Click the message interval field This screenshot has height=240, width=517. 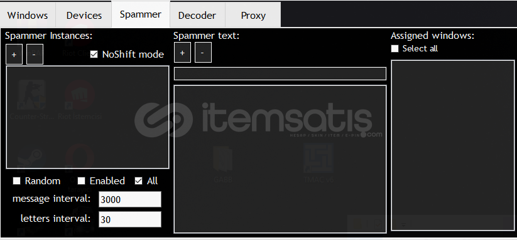pos(130,199)
